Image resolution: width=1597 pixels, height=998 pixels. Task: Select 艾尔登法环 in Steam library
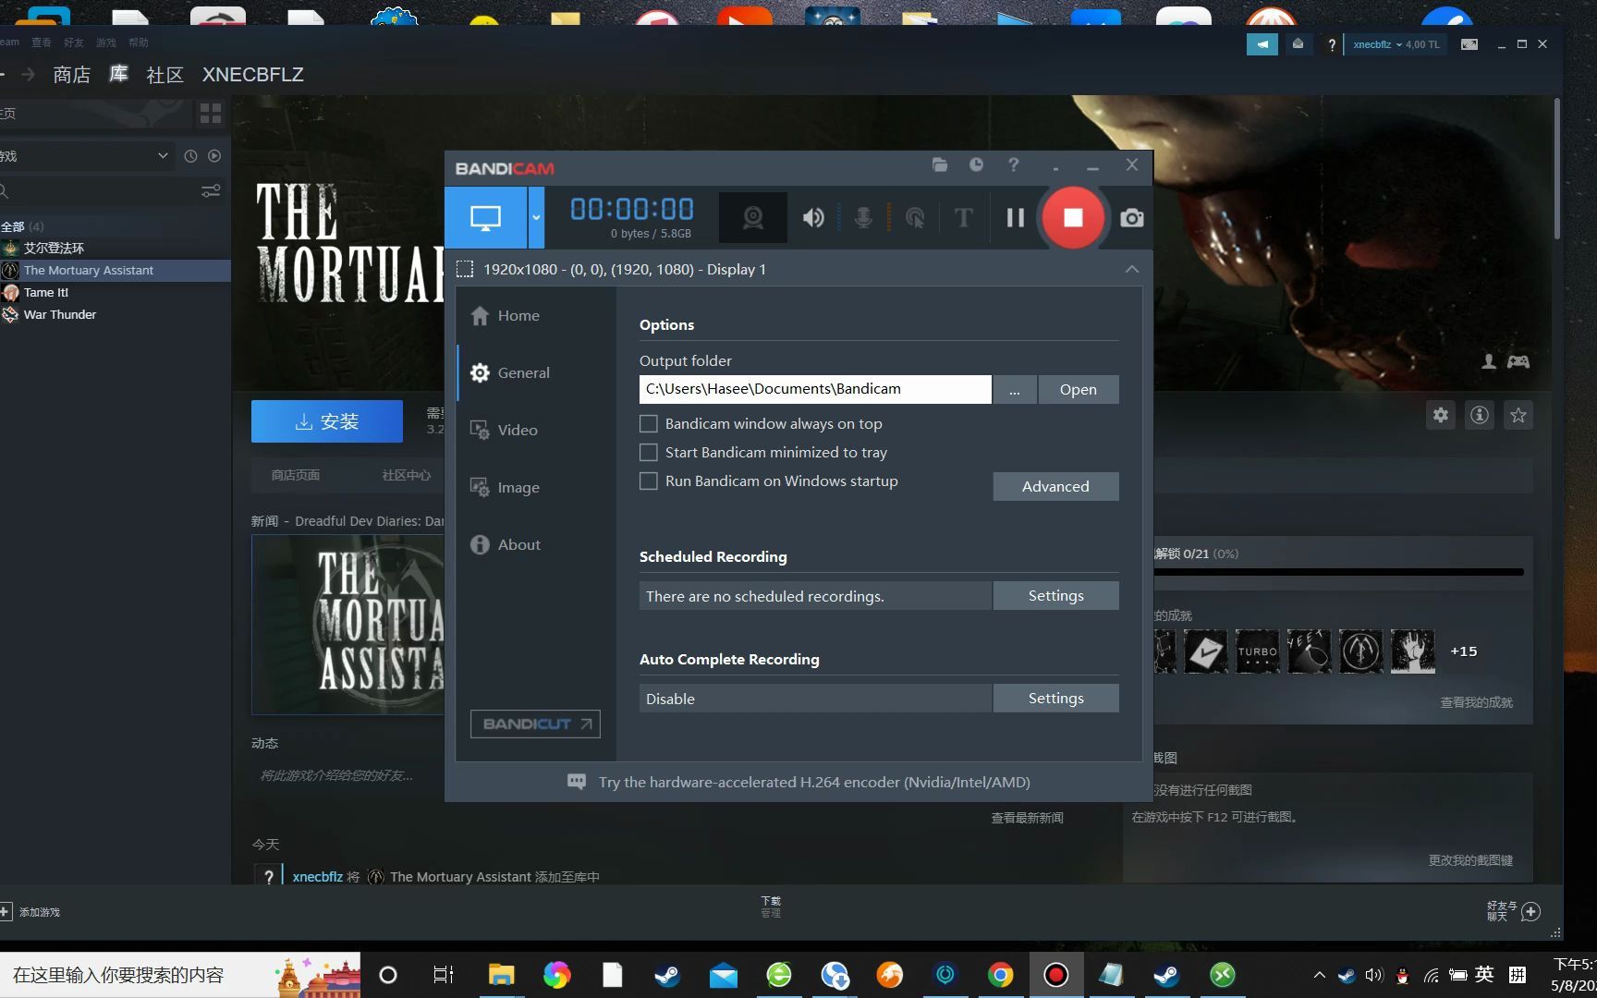[115, 248]
